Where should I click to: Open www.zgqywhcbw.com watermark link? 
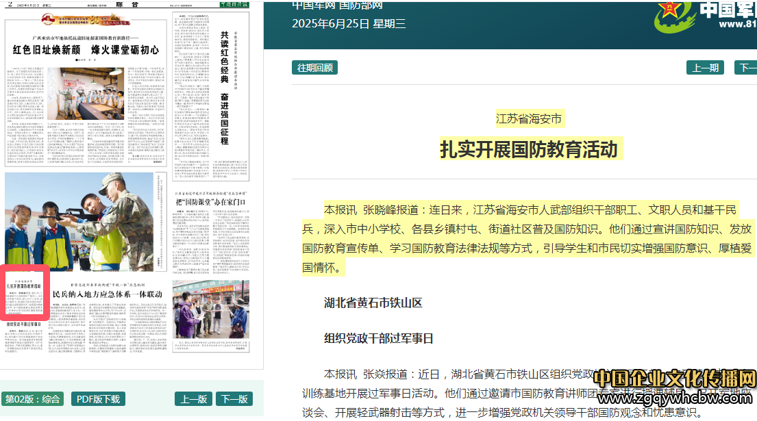(x=674, y=399)
